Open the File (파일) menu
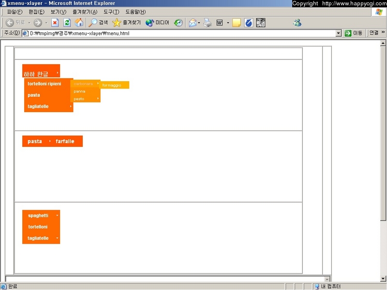 point(15,12)
